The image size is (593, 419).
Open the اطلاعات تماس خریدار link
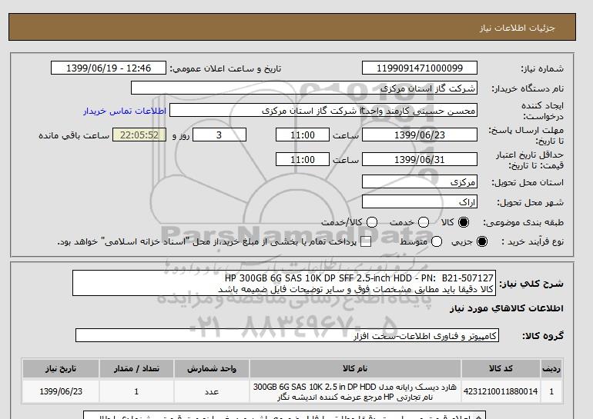125,111
